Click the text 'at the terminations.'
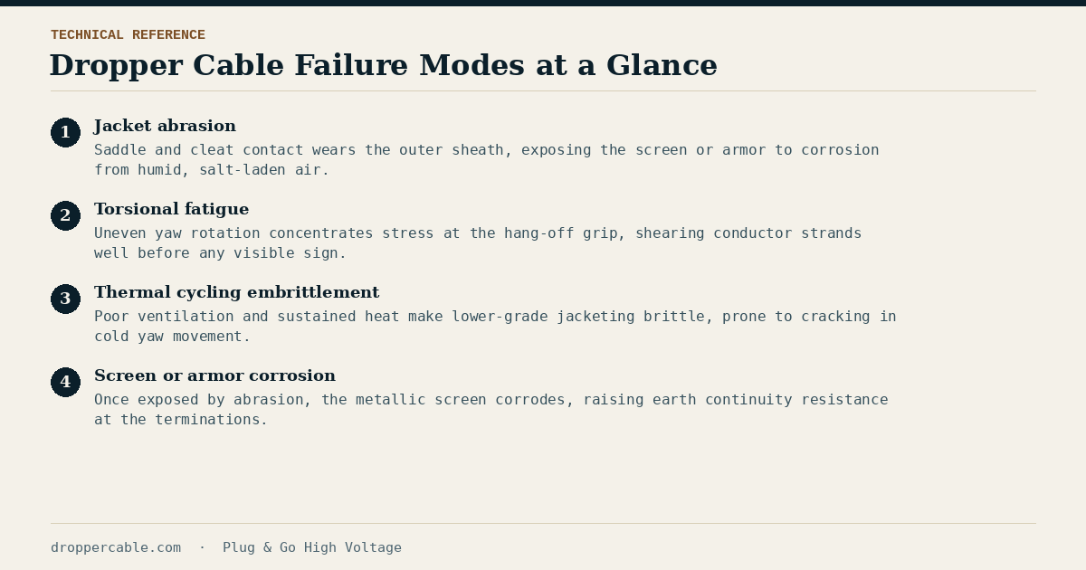Image resolution: width=1086 pixels, height=570 pixels. coord(181,420)
